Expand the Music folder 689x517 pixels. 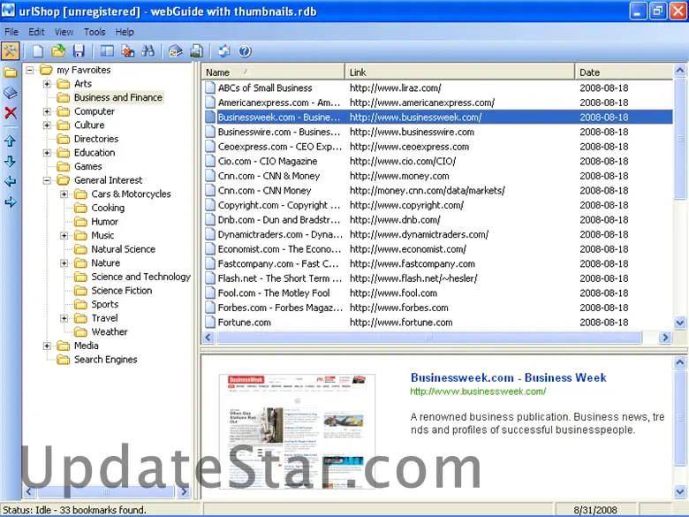pos(64,235)
